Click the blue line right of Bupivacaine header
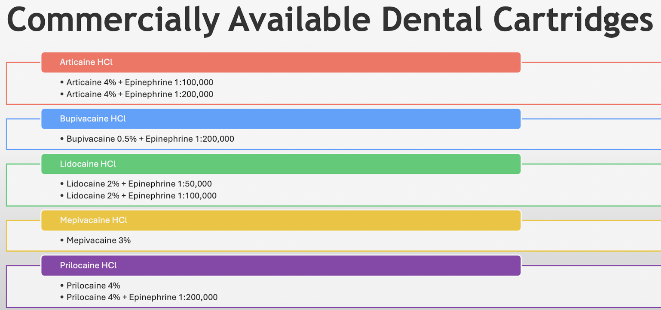The height and width of the screenshot is (310, 661). click(x=591, y=119)
